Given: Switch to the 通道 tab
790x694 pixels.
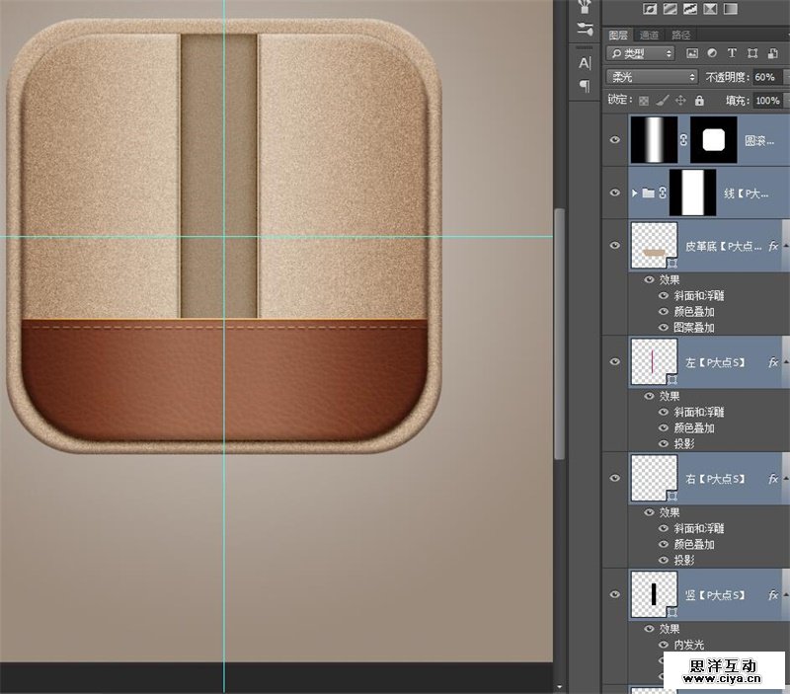Looking at the screenshot, I should coord(648,35).
